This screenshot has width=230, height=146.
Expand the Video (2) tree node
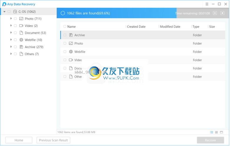[x=11, y=26]
